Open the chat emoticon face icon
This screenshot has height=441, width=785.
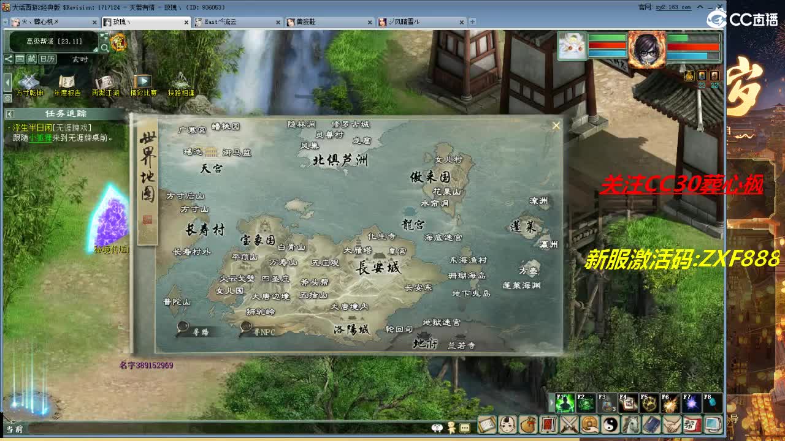click(437, 428)
